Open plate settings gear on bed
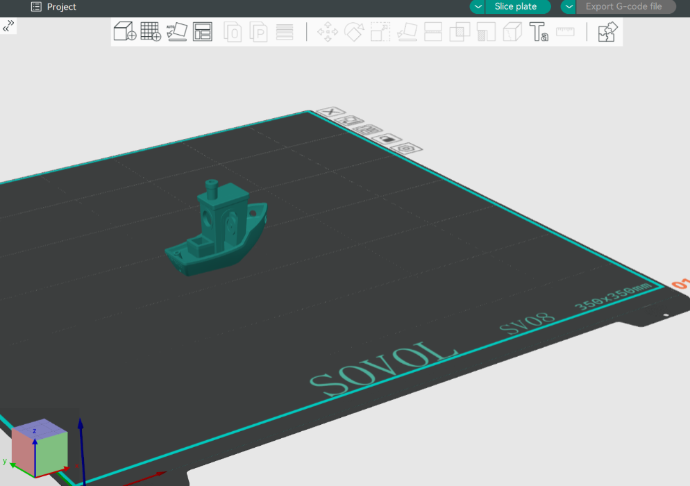The image size is (690, 486). [407, 148]
